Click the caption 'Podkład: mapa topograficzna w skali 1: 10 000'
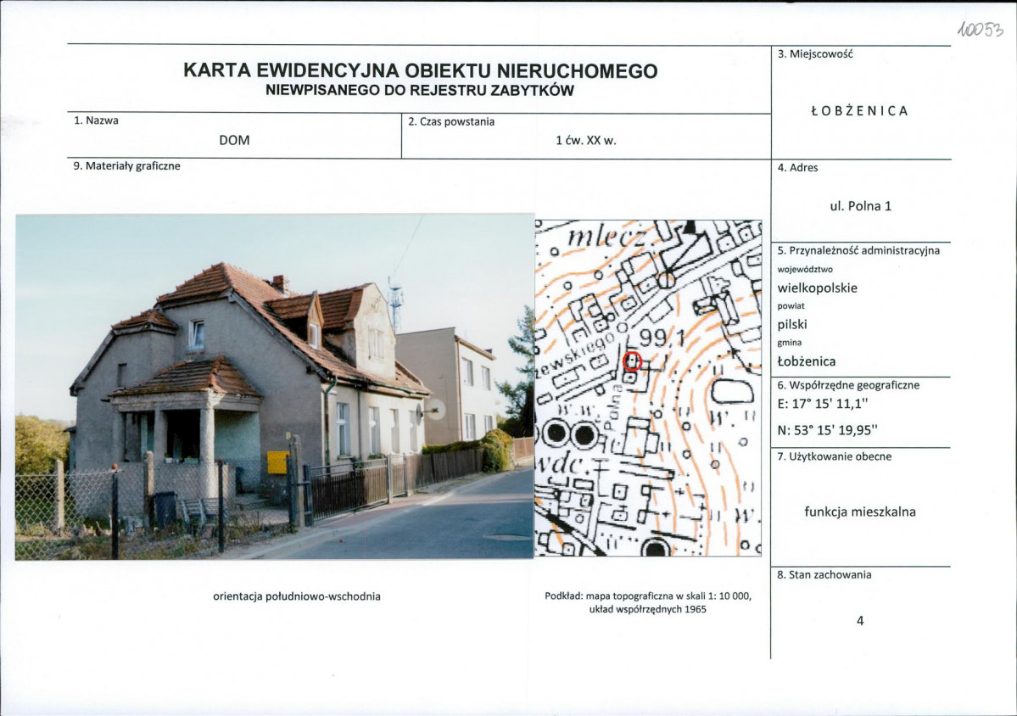This screenshot has width=1017, height=716. [x=648, y=596]
